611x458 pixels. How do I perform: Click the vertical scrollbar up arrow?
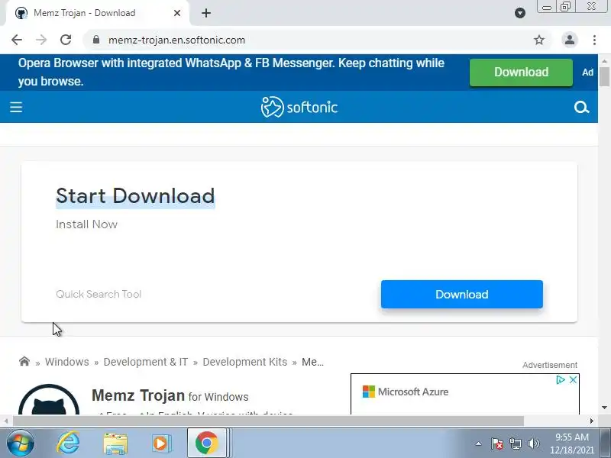[x=604, y=61]
